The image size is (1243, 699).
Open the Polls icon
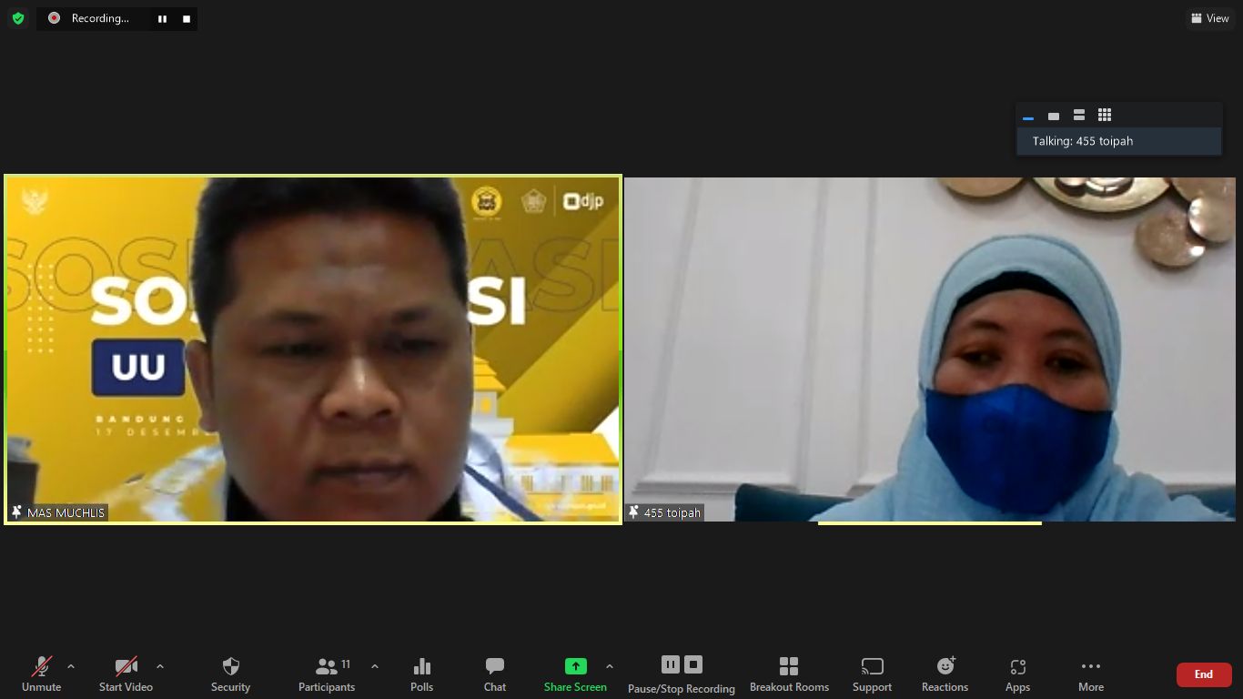pyautogui.click(x=421, y=674)
